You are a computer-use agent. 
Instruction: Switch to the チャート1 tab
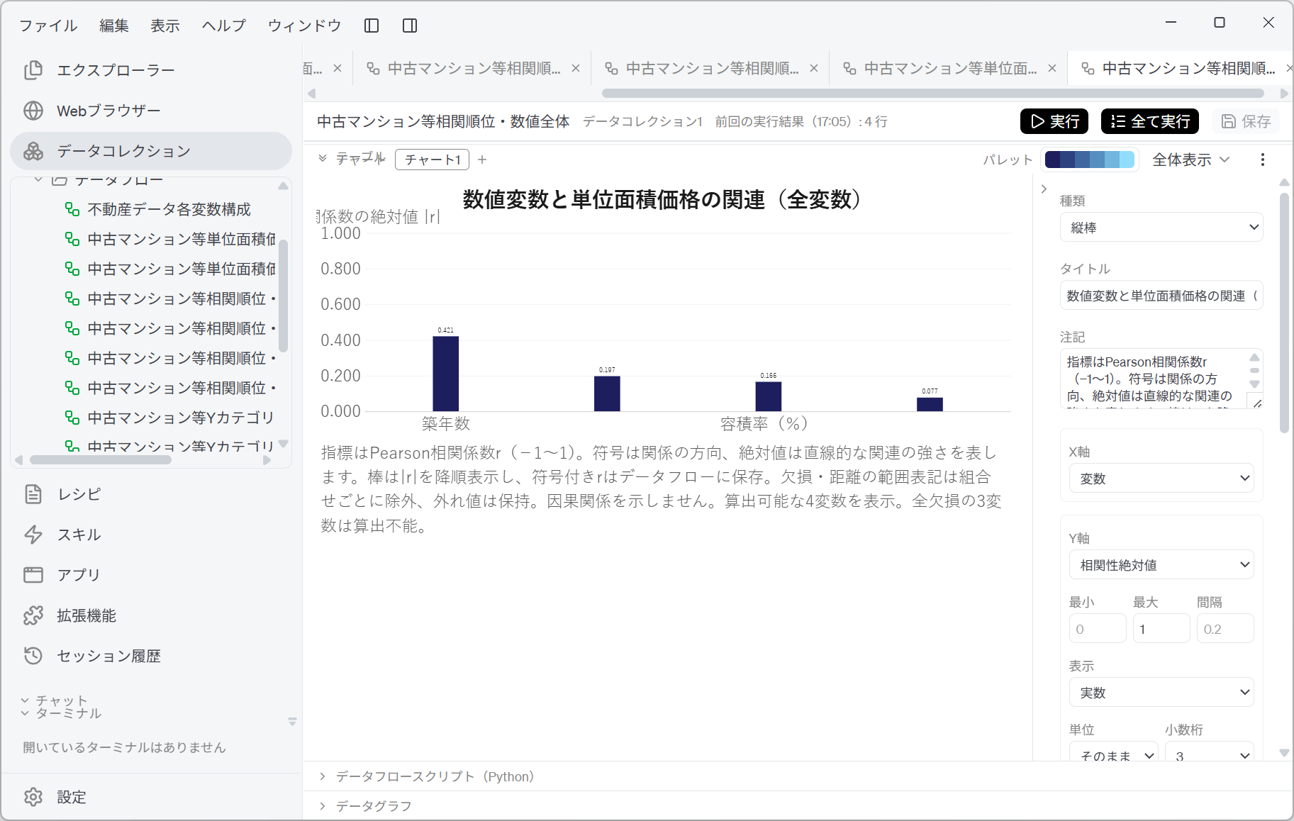pos(433,160)
